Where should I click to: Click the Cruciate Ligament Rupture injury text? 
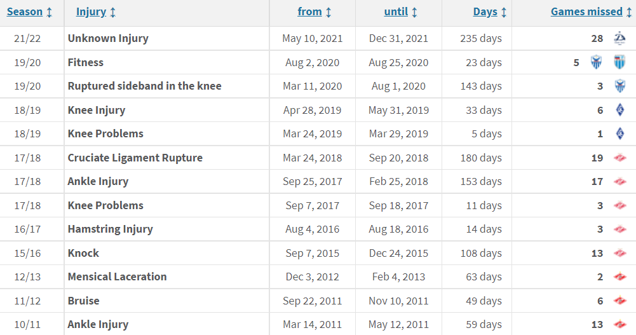[135, 158]
